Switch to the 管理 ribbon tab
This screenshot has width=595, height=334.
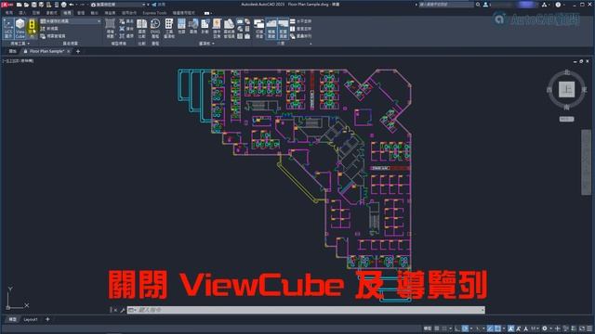coord(81,13)
